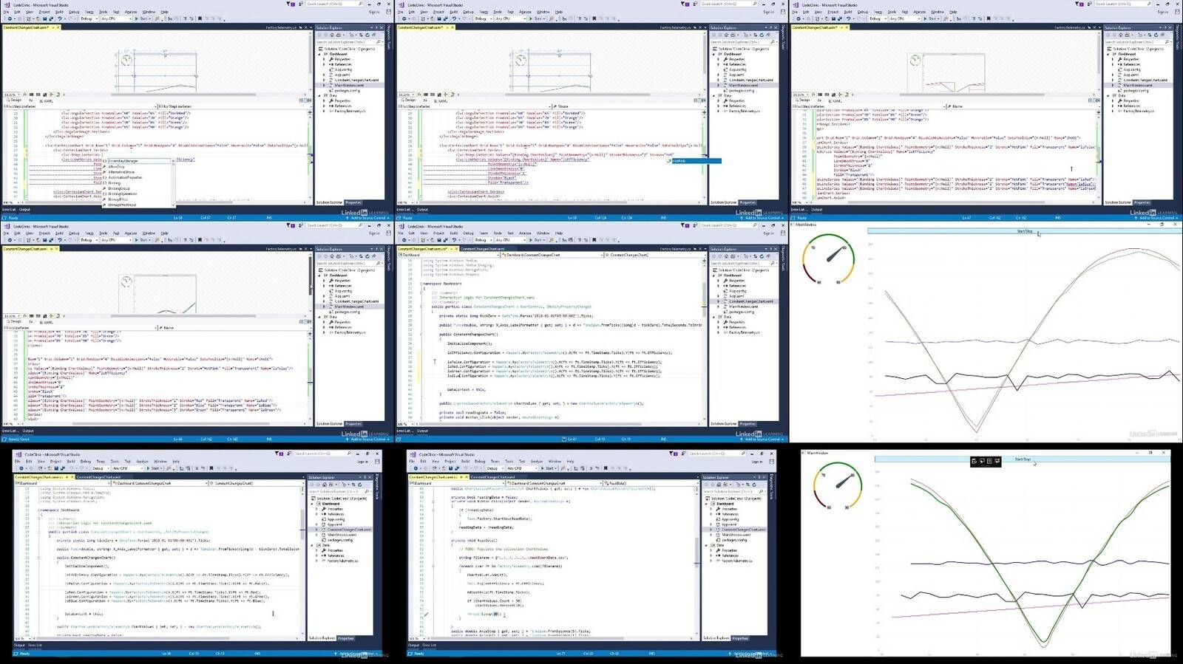
Task: Switch to Properties tab in top-left frame
Action: [x=353, y=202]
